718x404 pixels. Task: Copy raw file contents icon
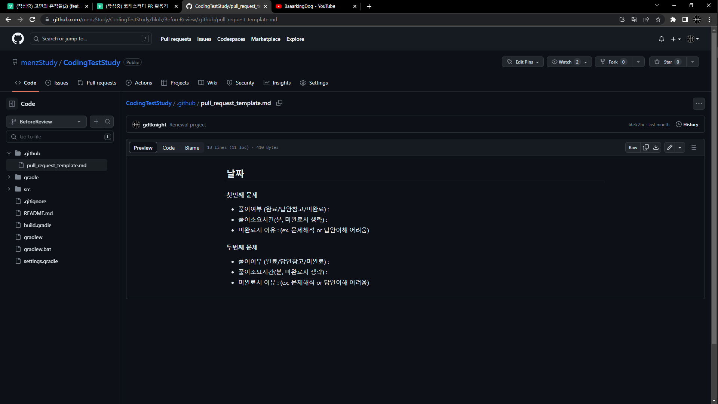click(x=645, y=147)
